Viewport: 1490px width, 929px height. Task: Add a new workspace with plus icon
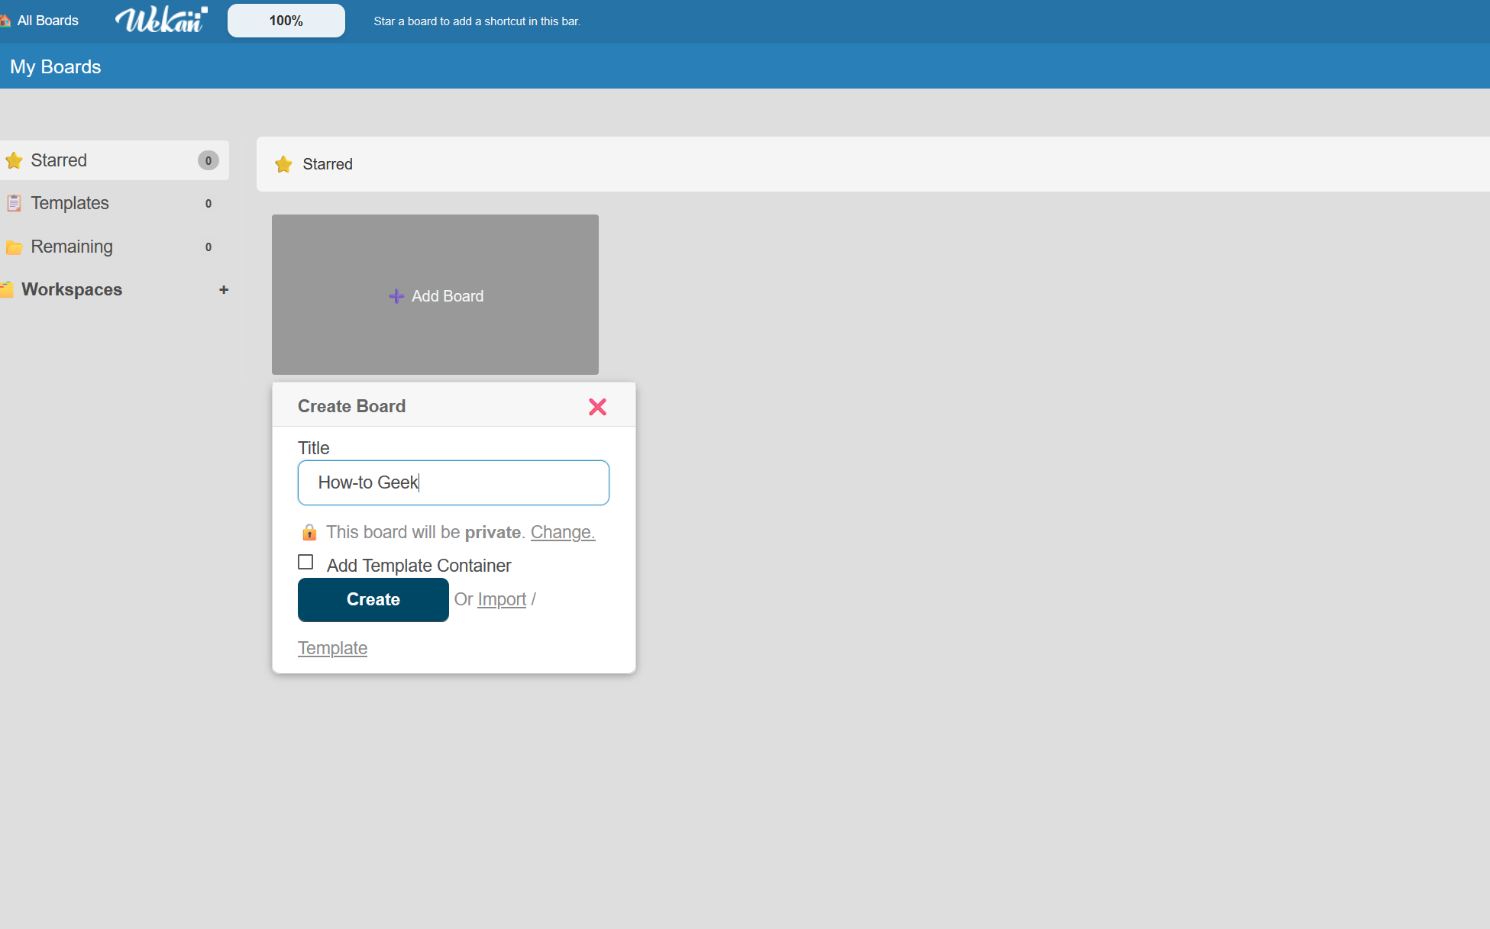224,289
